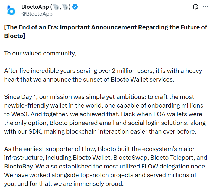This screenshot has height=188, width=213.
Task: Click the word "BloctoSwap" in the last paragraph
Action: [131, 158]
